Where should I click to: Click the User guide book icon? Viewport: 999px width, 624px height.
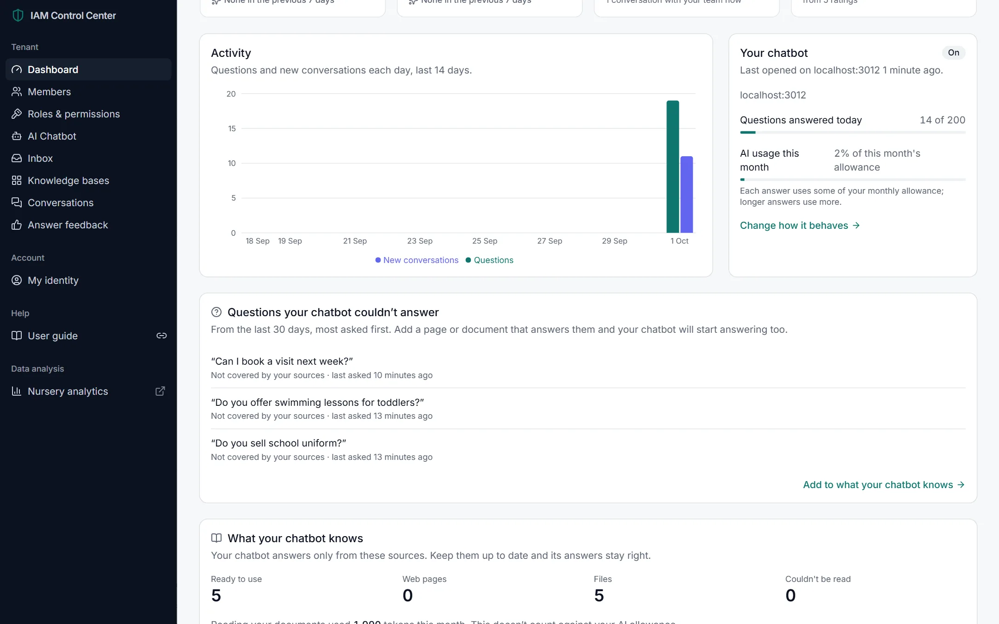pyautogui.click(x=17, y=336)
